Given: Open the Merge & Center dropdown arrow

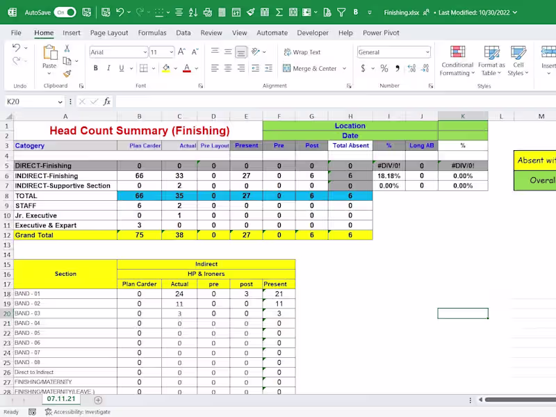Looking at the screenshot, I should tap(343, 69).
